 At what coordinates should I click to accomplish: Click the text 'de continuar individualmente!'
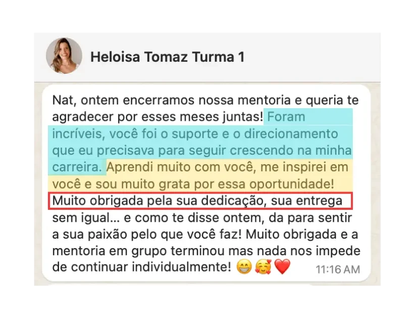[142, 267]
